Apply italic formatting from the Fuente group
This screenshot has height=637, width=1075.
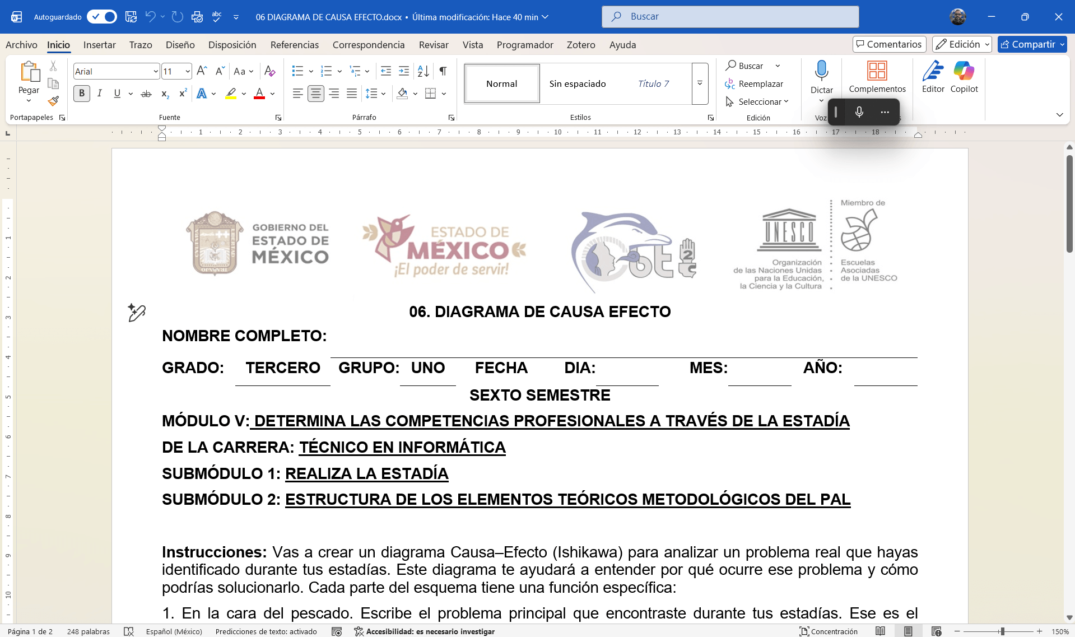click(99, 93)
